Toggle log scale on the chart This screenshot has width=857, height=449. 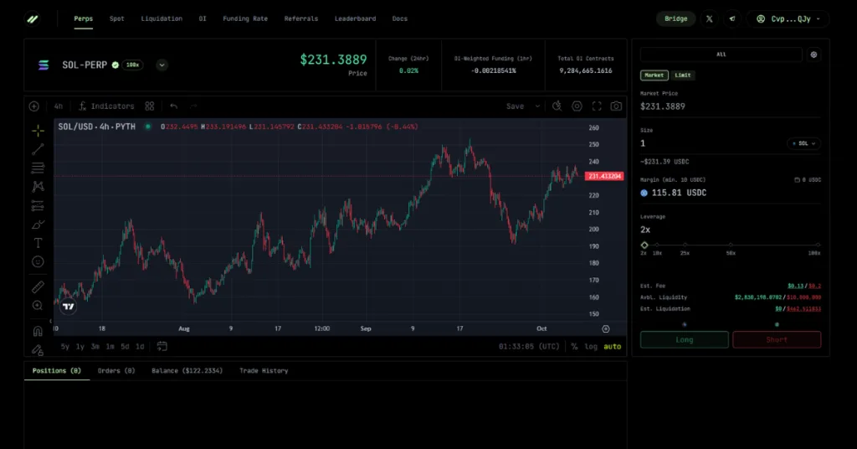tap(591, 346)
